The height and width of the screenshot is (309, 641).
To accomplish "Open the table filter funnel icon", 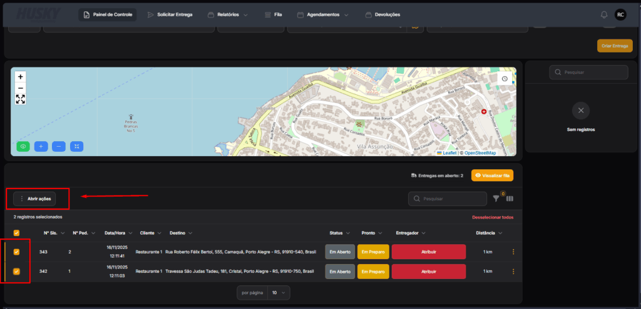I will 496,199.
